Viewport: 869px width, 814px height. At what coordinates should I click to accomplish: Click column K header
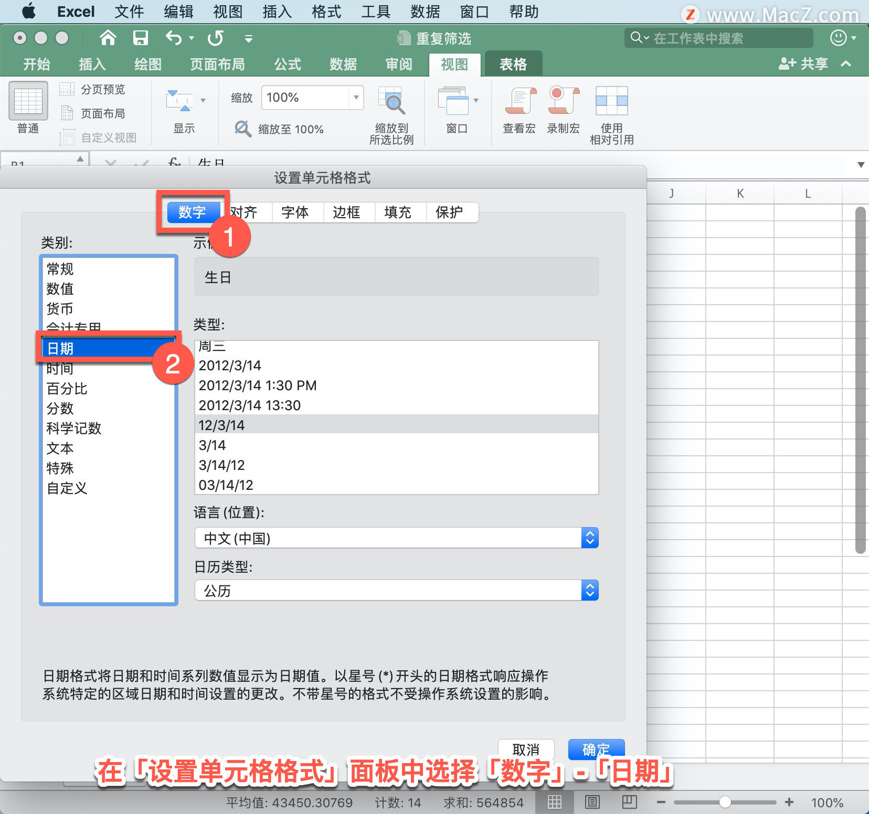(740, 194)
